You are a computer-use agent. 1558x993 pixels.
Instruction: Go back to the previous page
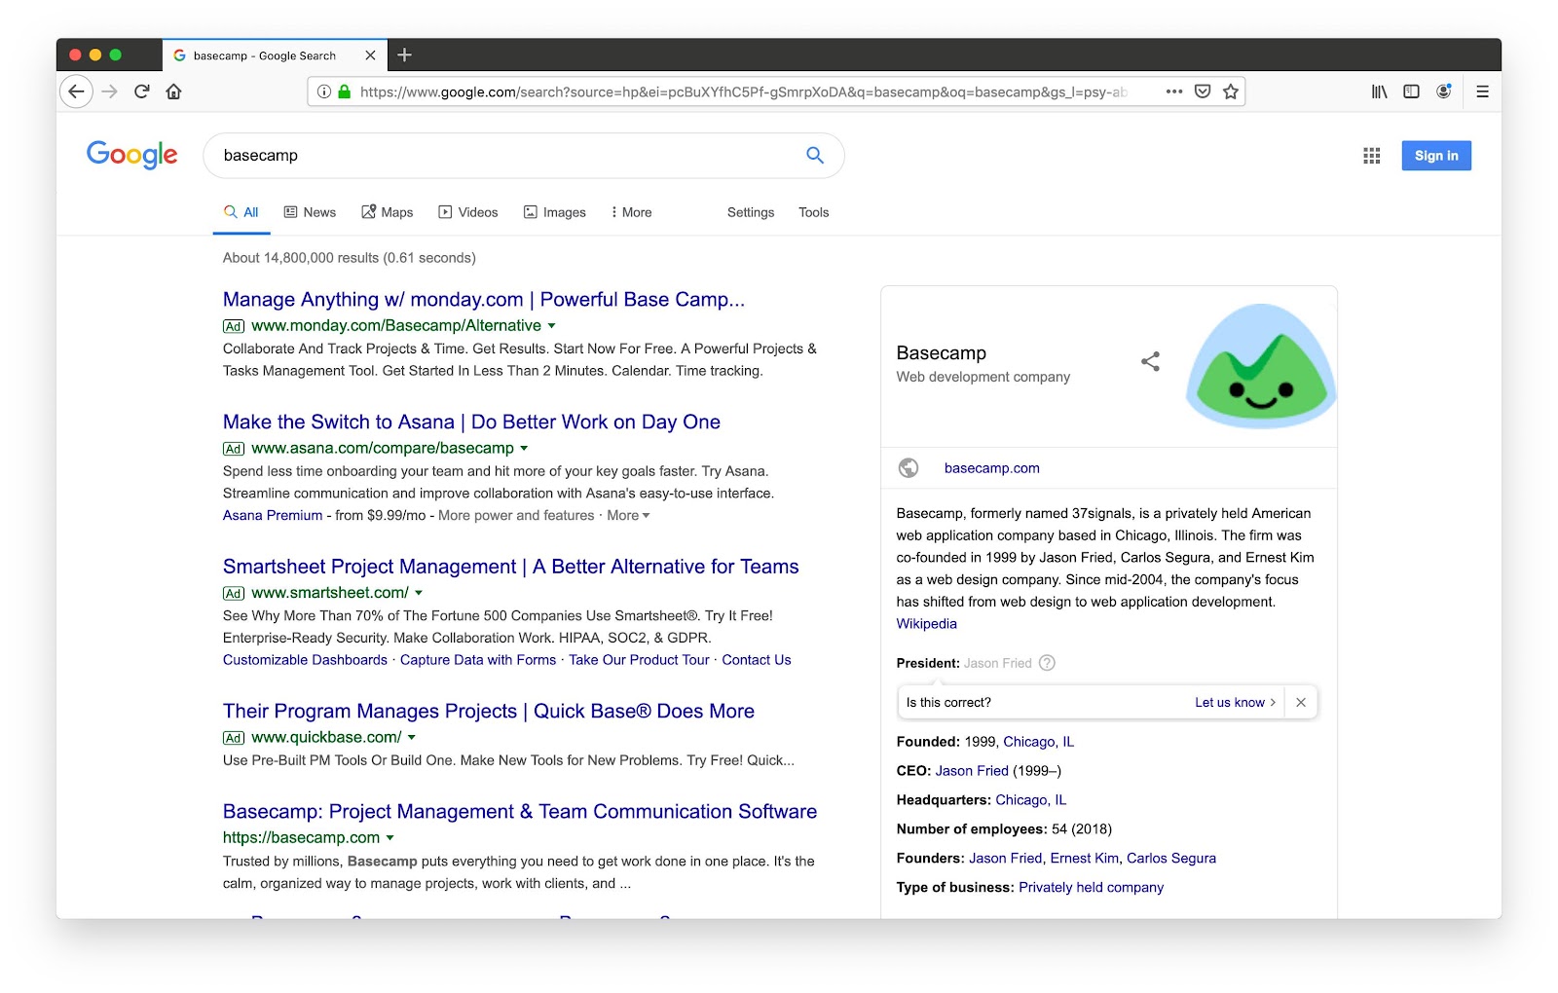77,92
